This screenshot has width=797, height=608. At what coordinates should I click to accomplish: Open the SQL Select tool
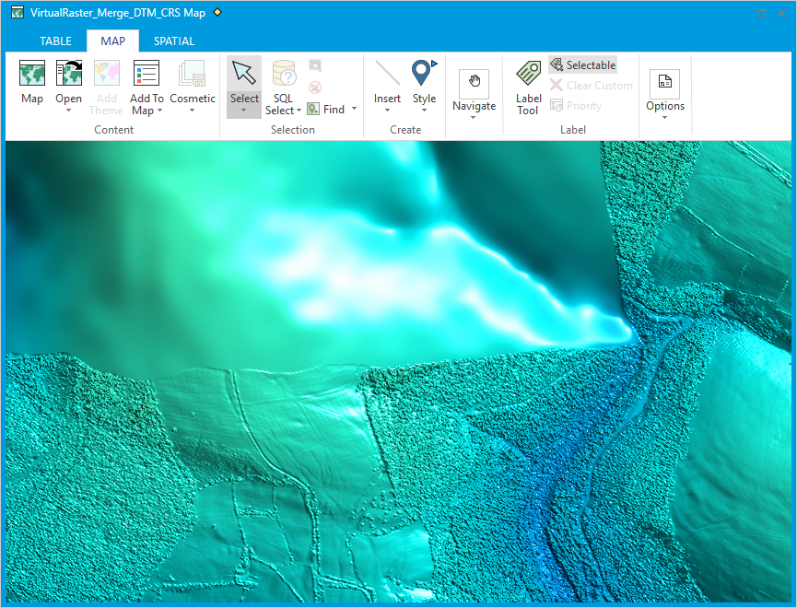click(284, 73)
